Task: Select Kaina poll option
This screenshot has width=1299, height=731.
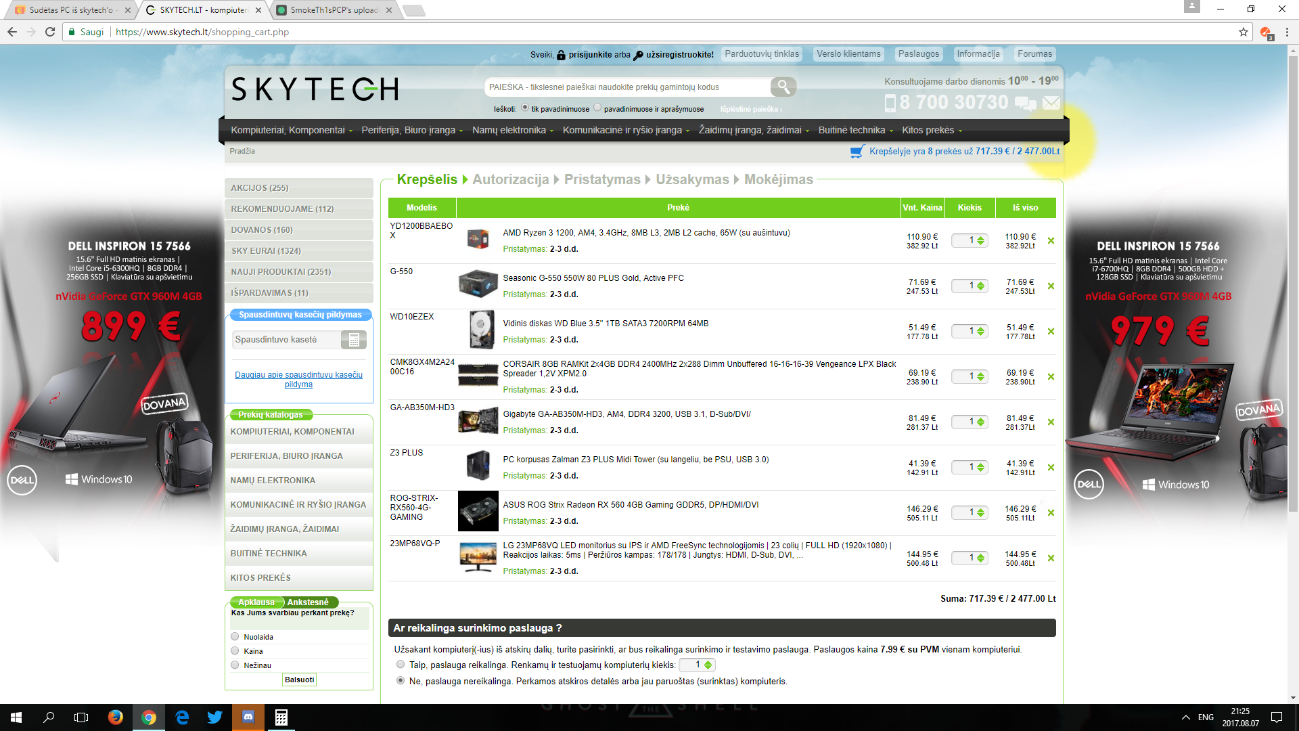Action: click(x=235, y=650)
